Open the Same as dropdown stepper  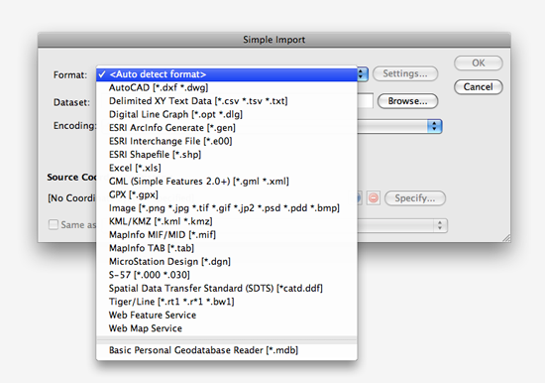[440, 225]
